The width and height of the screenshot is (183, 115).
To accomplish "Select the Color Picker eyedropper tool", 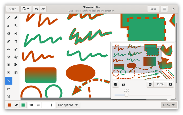I will tap(16, 18).
